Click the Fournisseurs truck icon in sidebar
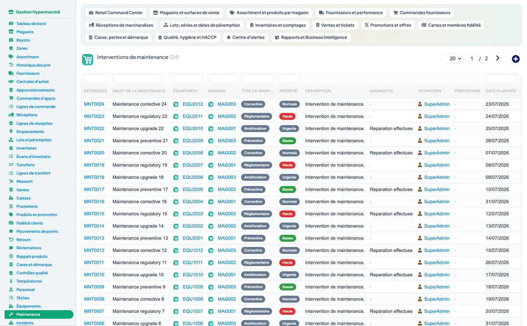 (11, 73)
